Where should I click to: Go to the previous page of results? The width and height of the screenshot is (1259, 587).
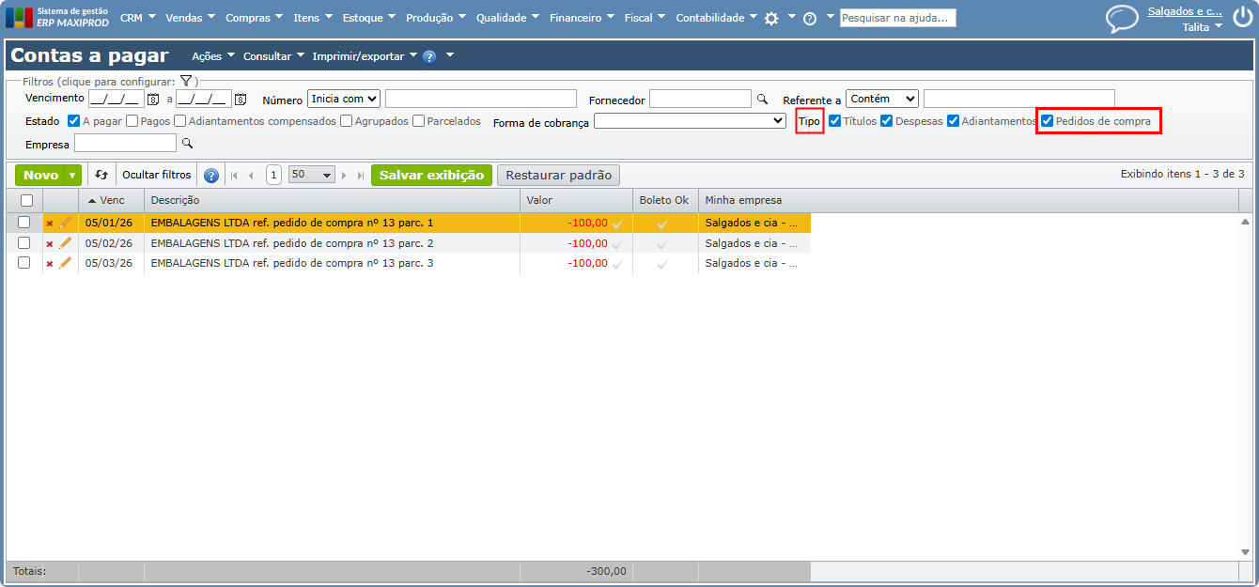pyautogui.click(x=251, y=176)
